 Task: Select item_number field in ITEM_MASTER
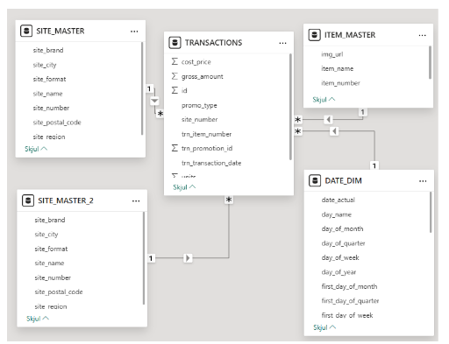(340, 83)
